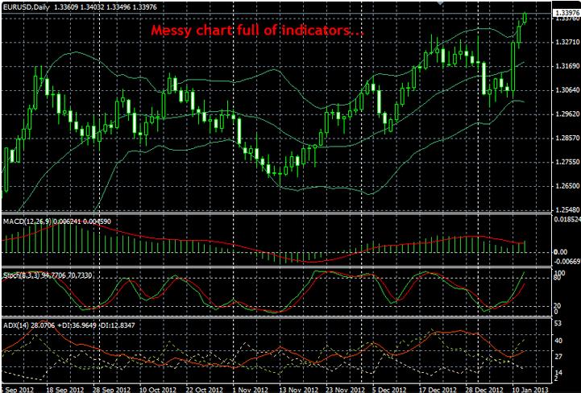Click the 1 Nov 2012 date label
581x393 pixels.
[x=251, y=389]
